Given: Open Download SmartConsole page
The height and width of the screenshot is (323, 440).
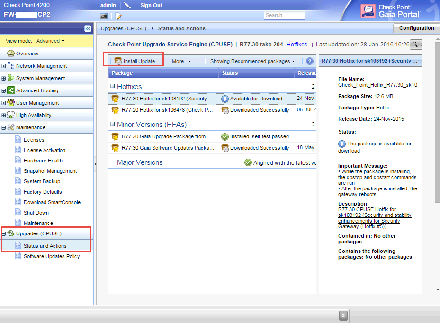Looking at the screenshot, I should click(x=52, y=202).
